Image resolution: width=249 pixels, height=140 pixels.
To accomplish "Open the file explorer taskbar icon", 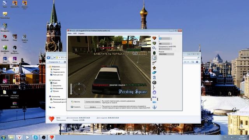I will tap(11, 137).
